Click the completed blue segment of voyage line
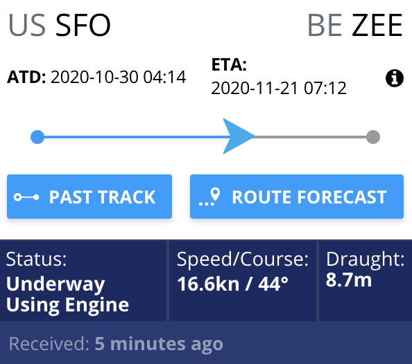This screenshot has height=364, width=412. 137,137
